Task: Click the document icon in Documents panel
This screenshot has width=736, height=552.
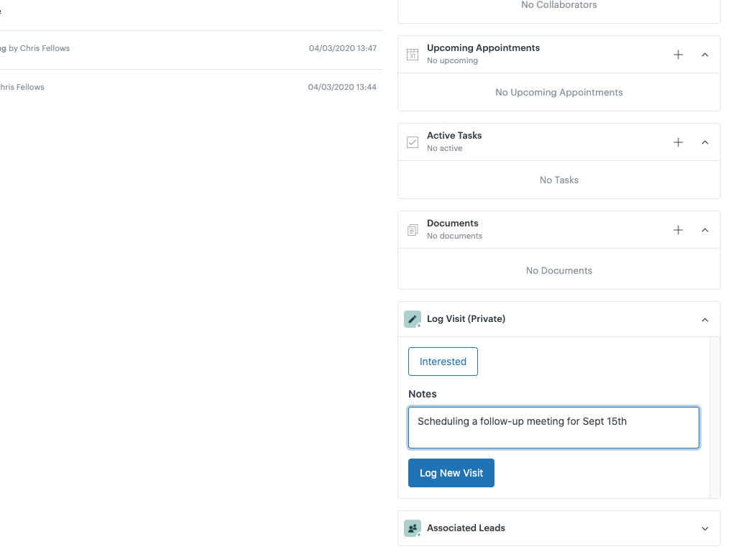Action: [x=412, y=229]
